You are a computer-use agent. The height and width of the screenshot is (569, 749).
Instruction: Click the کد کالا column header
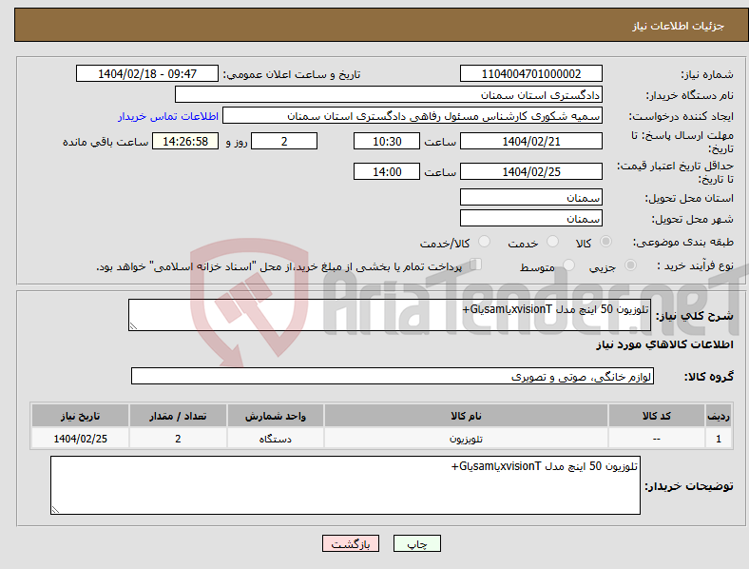657,416
